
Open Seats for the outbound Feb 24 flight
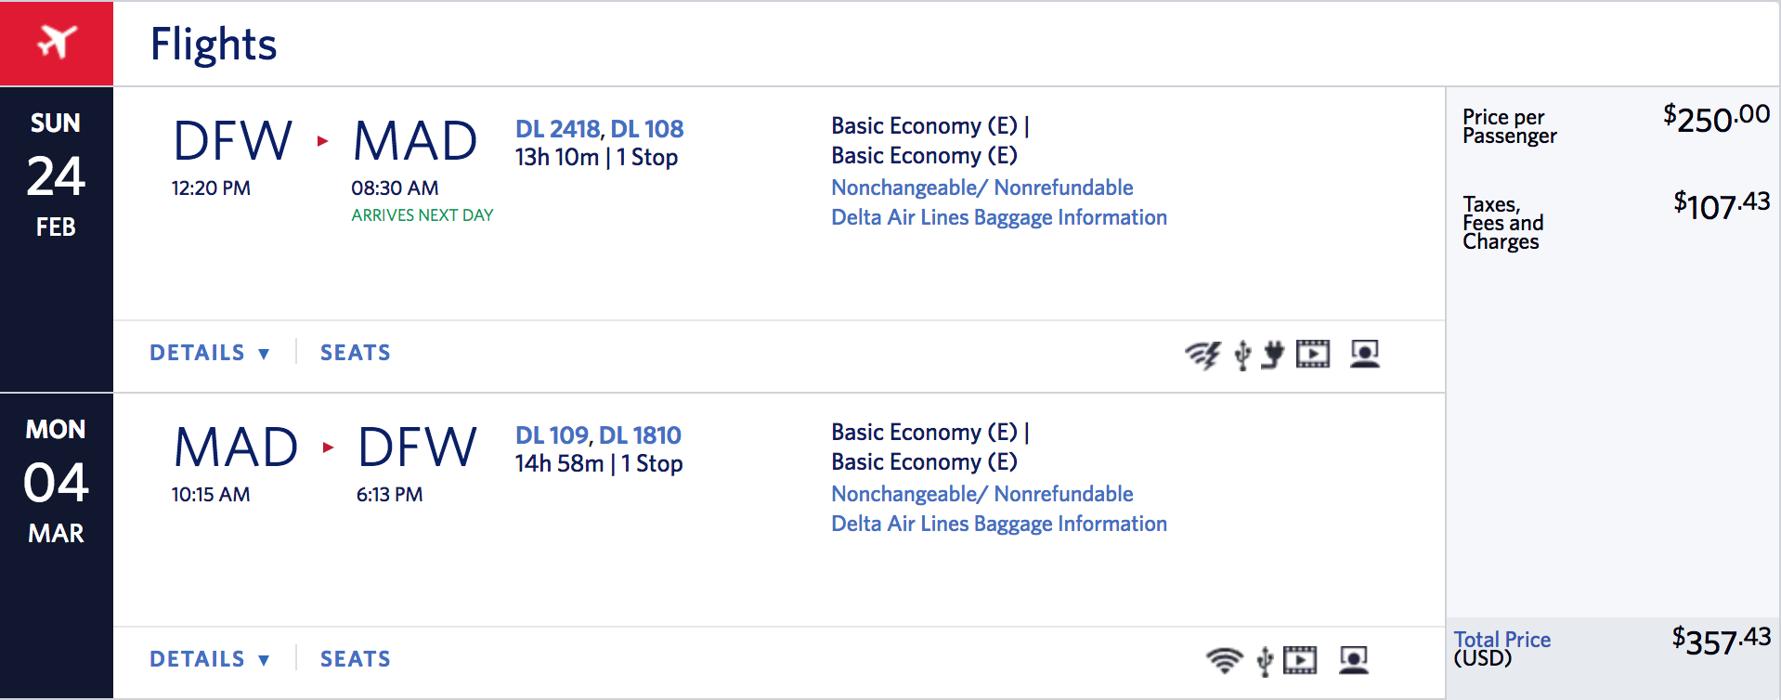pyautogui.click(x=356, y=353)
